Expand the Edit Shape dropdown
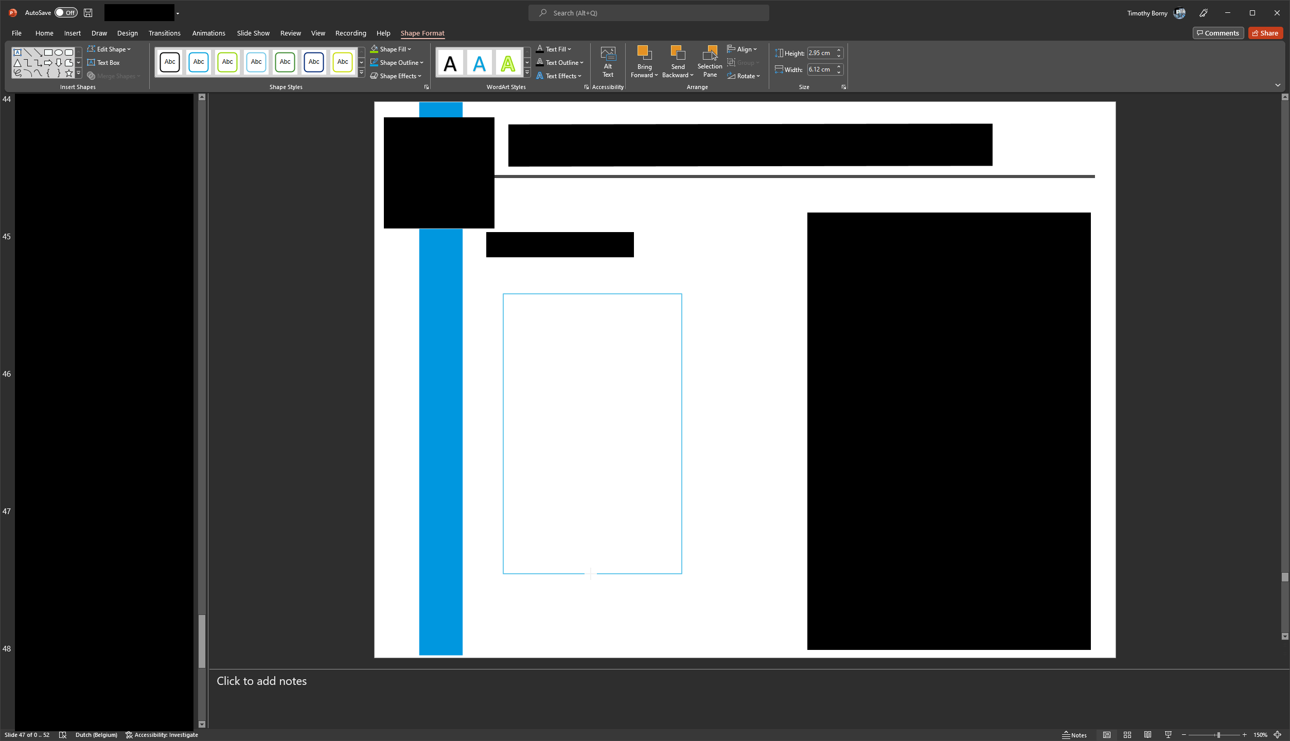The image size is (1290, 741). pos(109,49)
